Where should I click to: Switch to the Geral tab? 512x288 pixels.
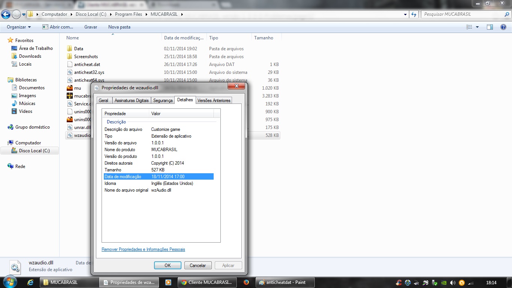[x=103, y=100]
